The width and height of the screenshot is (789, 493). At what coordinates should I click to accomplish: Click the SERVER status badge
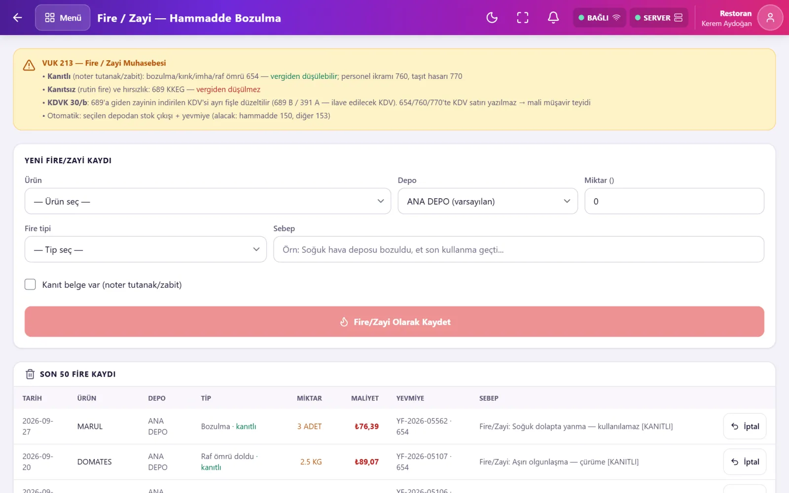coord(659,18)
